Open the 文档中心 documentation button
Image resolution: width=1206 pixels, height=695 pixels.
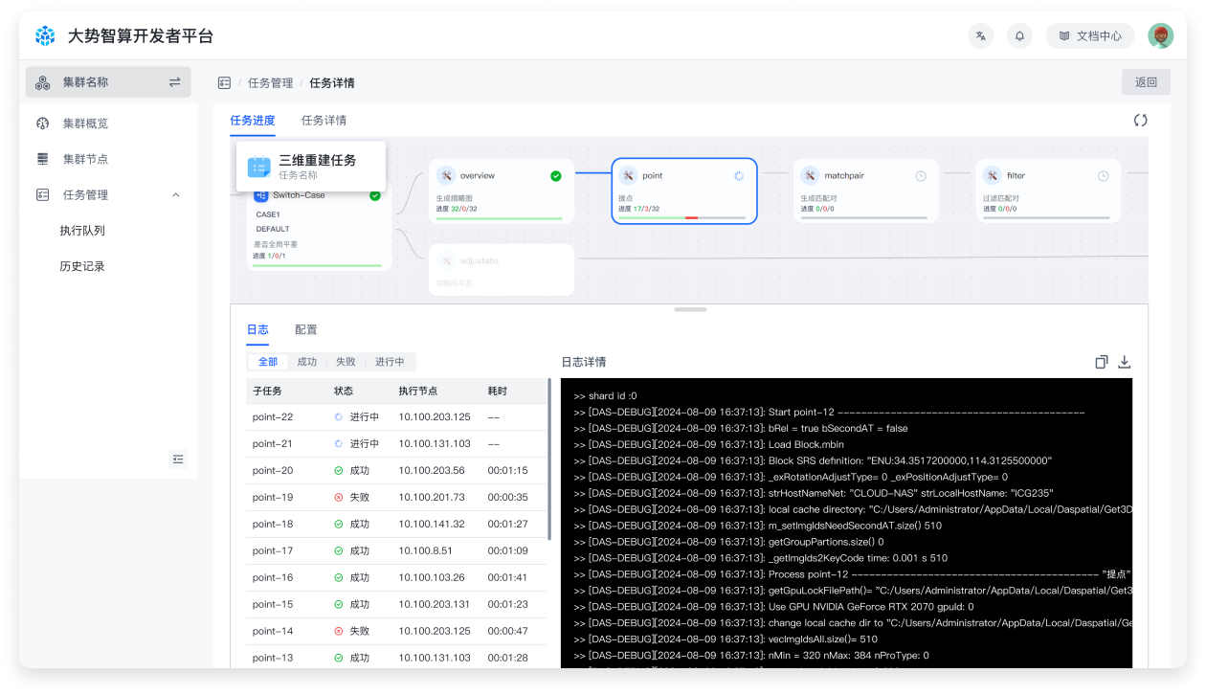click(x=1090, y=36)
